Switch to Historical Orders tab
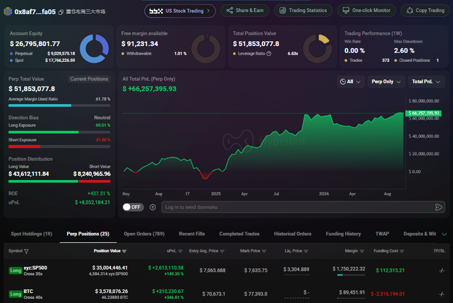453x303 pixels. click(292, 234)
